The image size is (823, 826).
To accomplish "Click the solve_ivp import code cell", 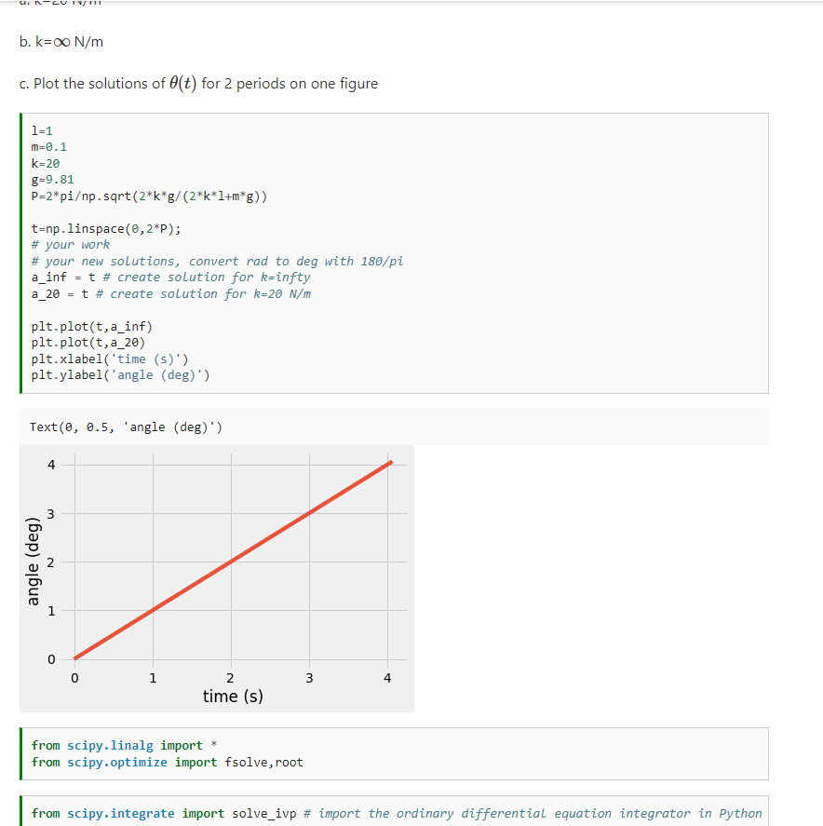I will point(397,813).
